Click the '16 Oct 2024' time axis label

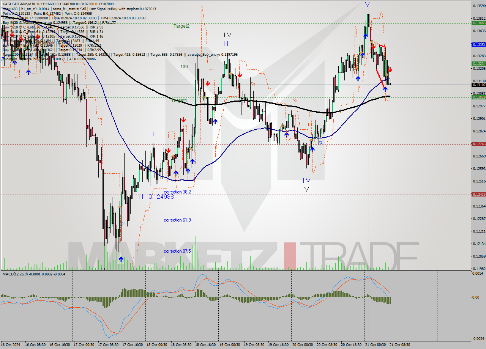(10, 345)
